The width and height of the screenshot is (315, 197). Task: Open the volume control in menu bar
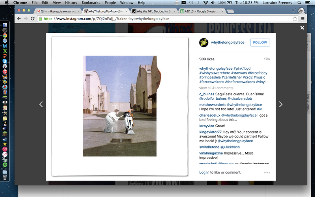tap(213, 3)
